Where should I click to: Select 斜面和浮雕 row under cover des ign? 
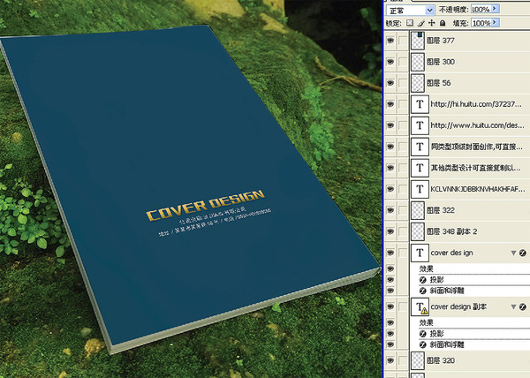(x=473, y=291)
